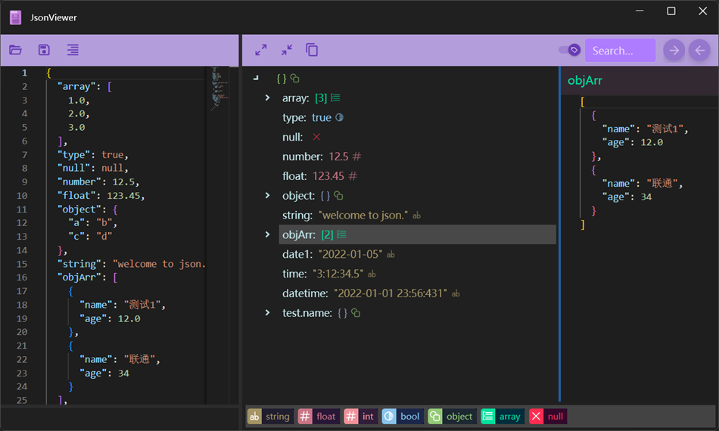Select the float legend badge
Screen dimensions: 719x431
pyautogui.click(x=319, y=417)
